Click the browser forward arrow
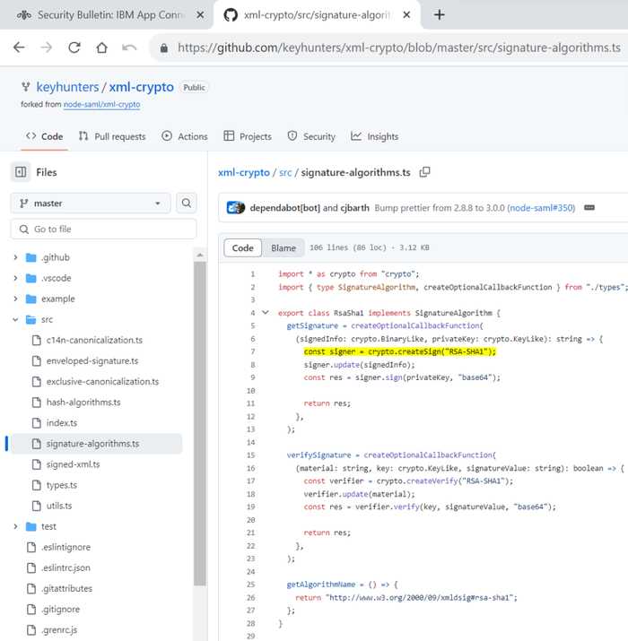628x641 pixels. pos(47,48)
